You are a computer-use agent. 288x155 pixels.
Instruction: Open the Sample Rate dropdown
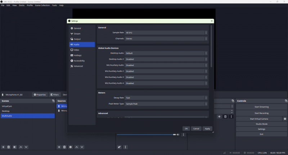(166, 32)
